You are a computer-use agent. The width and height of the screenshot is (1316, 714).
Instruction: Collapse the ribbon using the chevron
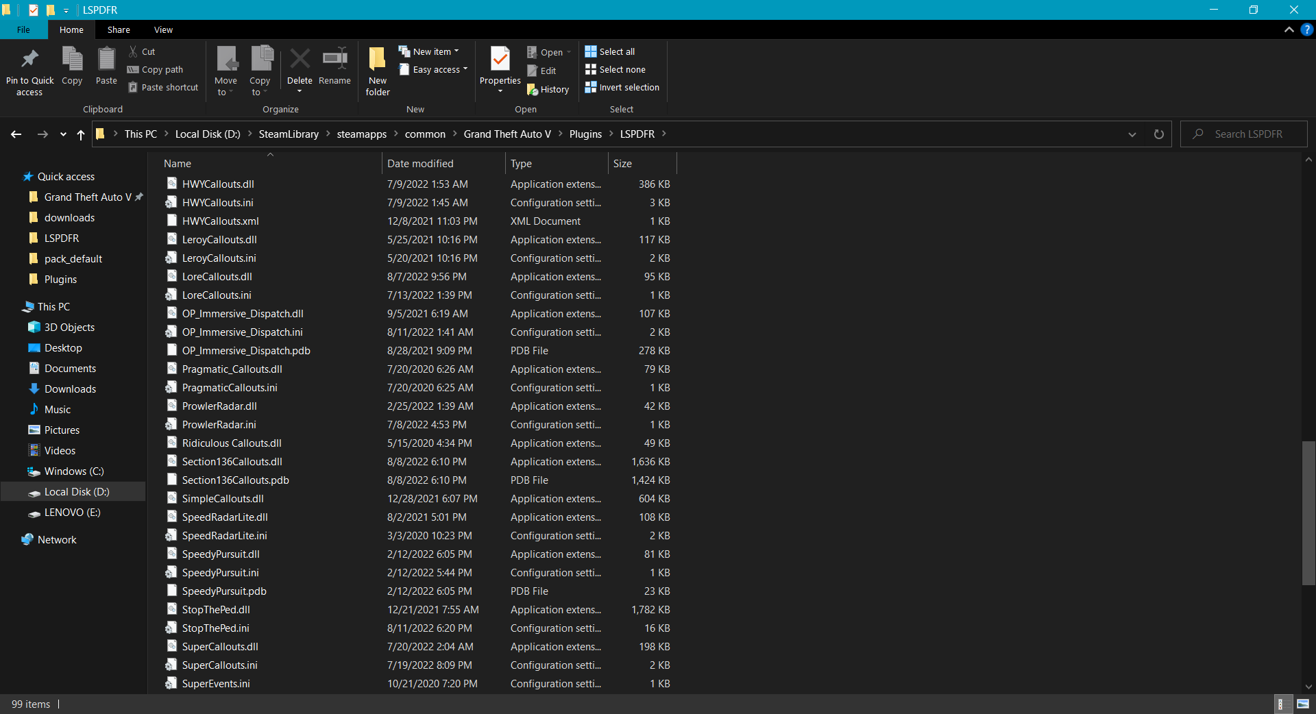pos(1289,29)
